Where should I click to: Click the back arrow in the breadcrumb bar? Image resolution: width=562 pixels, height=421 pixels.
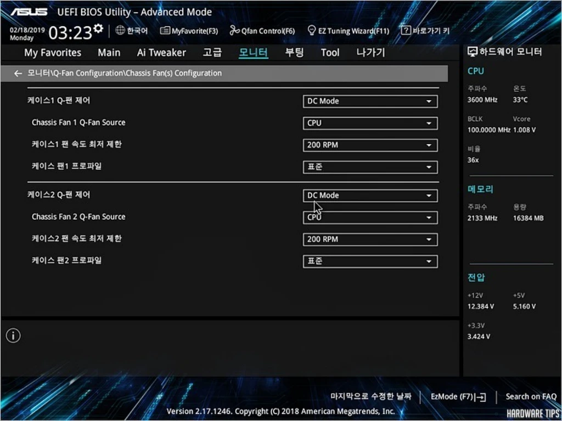[18, 73]
